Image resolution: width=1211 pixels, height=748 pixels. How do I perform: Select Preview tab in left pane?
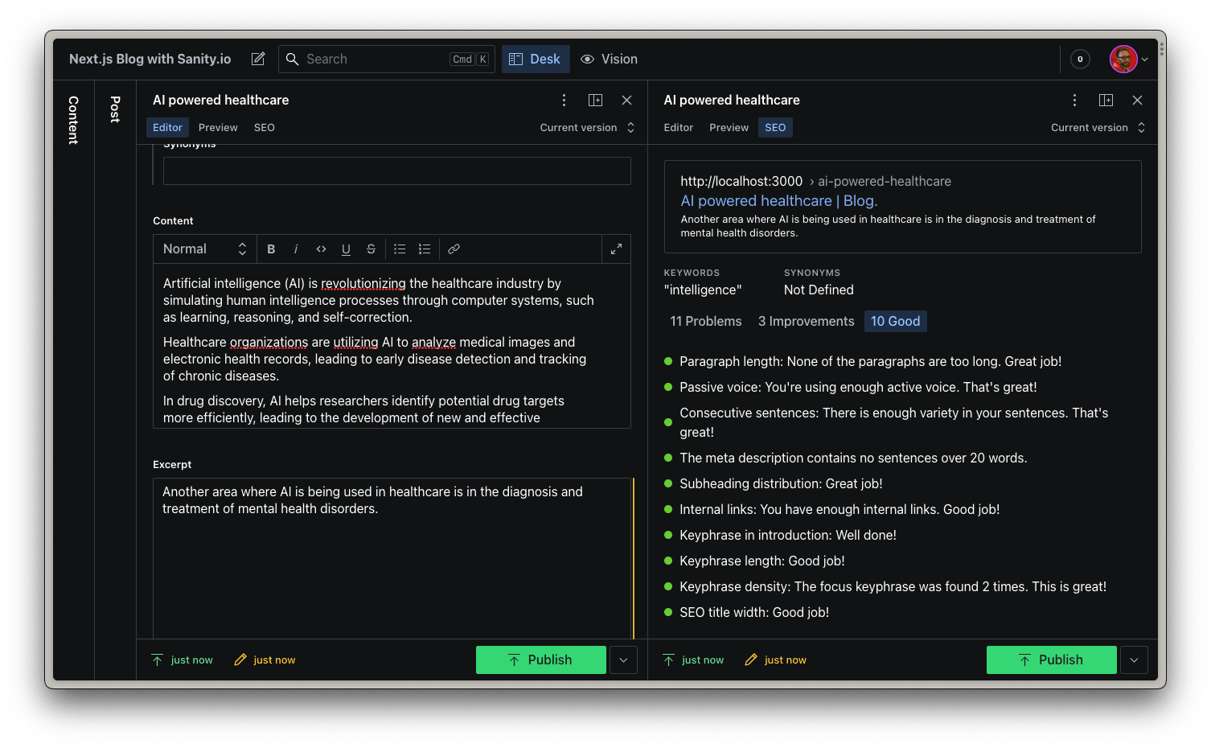click(218, 127)
